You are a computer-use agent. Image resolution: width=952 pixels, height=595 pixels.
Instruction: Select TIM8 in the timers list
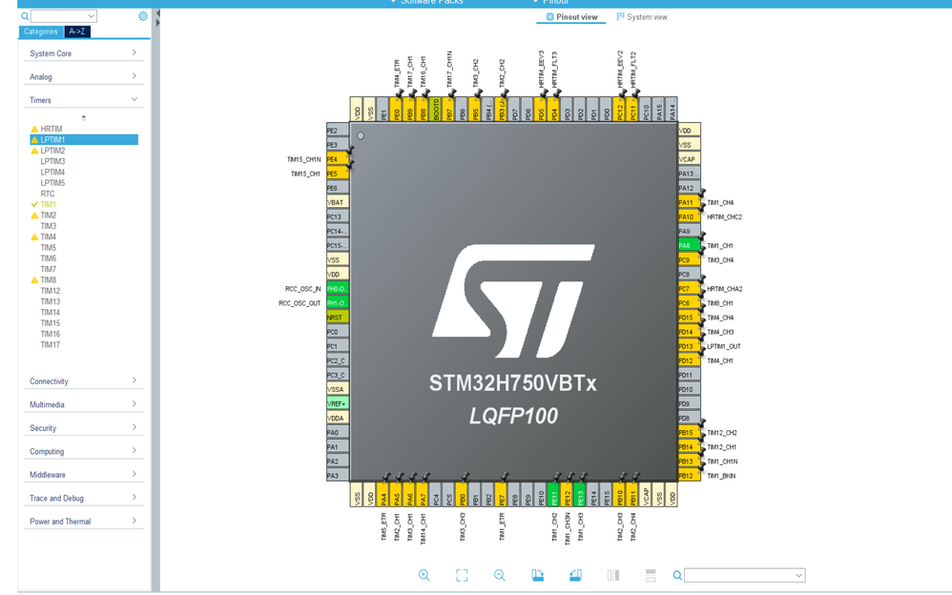pos(49,280)
